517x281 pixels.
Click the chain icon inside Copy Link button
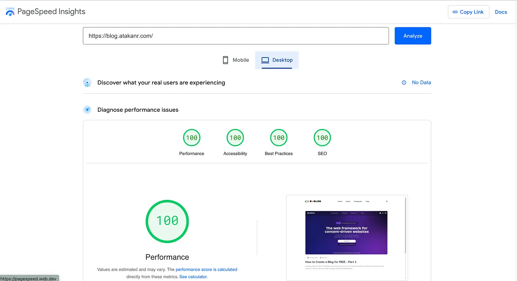[455, 12]
